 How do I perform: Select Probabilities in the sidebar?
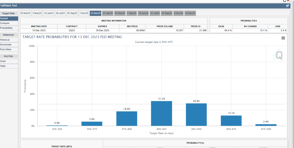6,28
